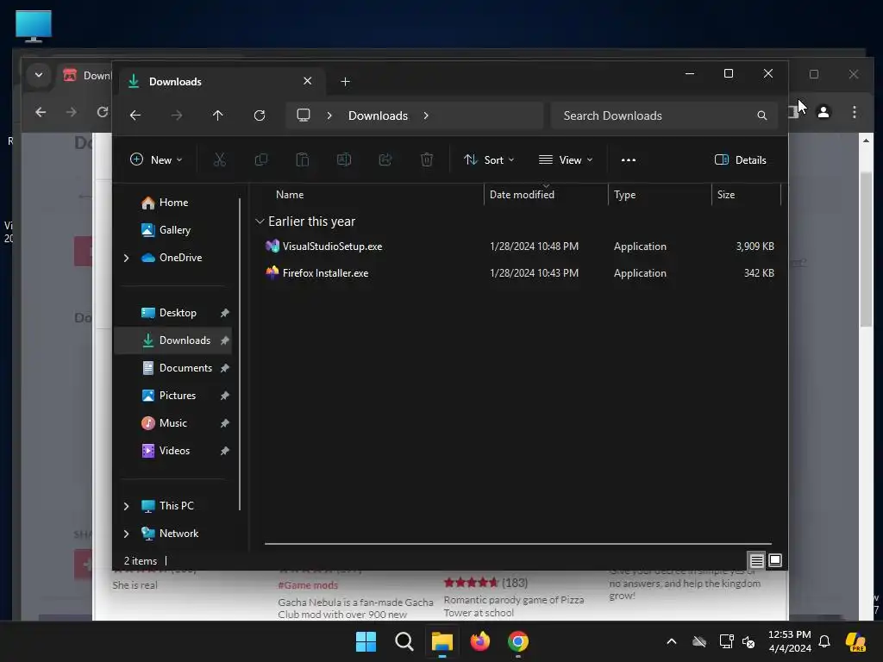Go back in File Explorer

coord(135,116)
